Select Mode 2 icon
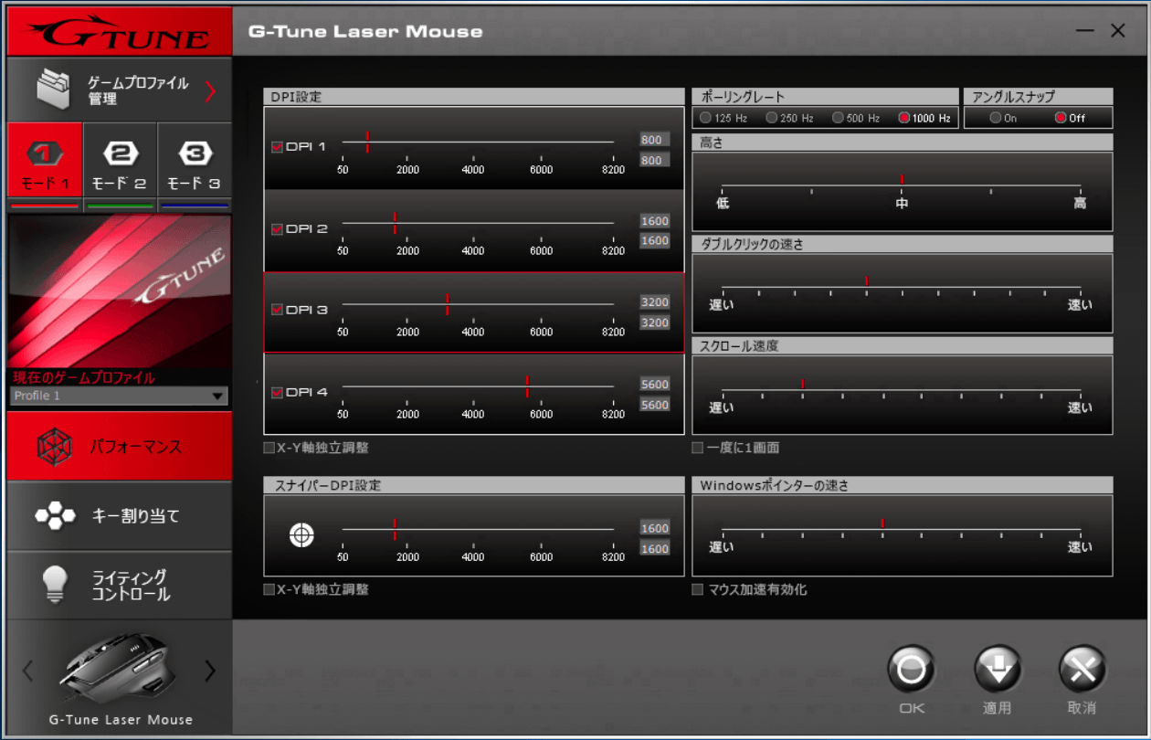 click(120, 153)
